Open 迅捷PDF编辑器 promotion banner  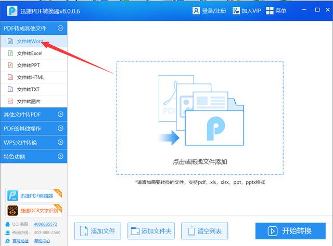coord(34,196)
